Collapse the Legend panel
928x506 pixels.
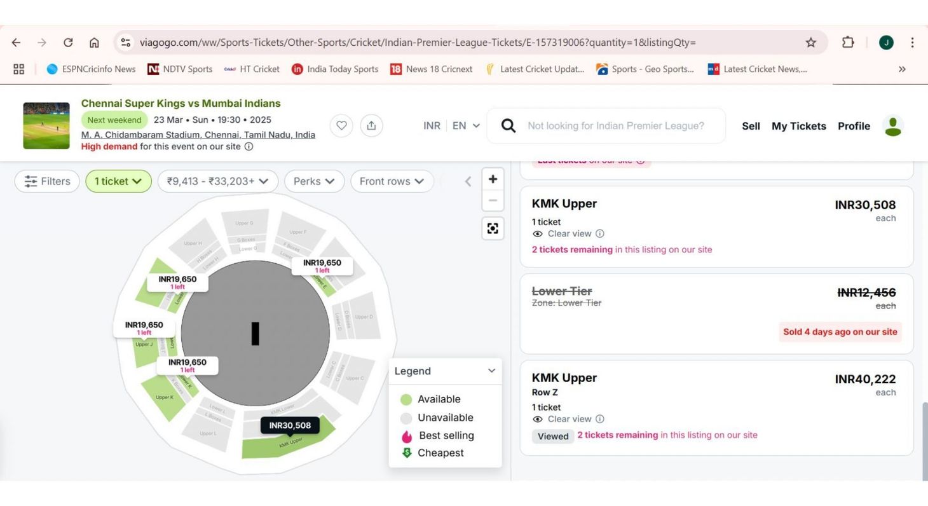pyautogui.click(x=491, y=371)
